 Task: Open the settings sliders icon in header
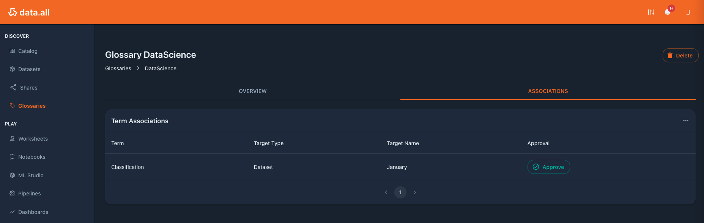(x=651, y=12)
